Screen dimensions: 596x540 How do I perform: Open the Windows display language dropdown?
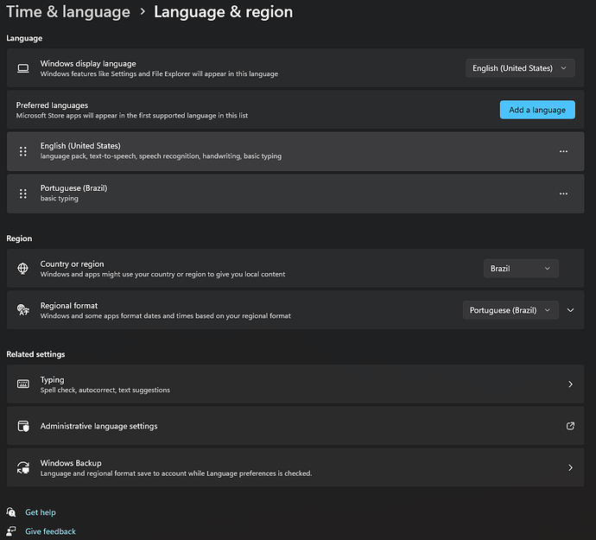(520, 68)
